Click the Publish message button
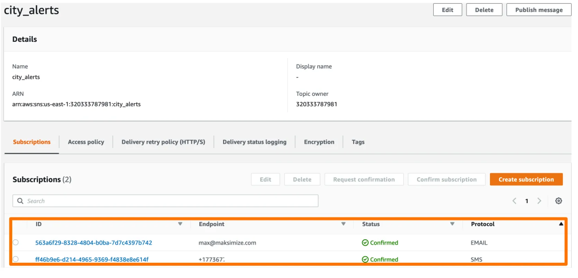The height and width of the screenshot is (278, 578). 538,10
